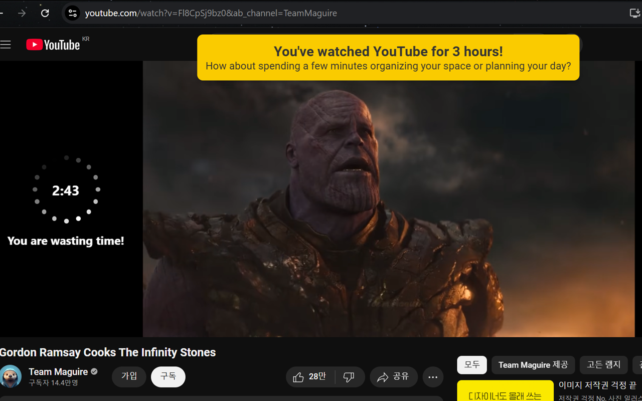Click the browser forward arrow
The width and height of the screenshot is (642, 401).
pyautogui.click(x=22, y=13)
